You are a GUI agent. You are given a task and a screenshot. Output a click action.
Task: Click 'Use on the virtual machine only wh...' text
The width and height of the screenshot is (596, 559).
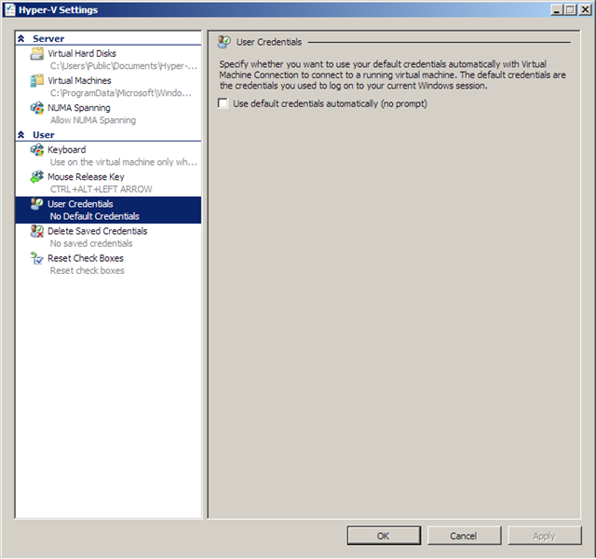(124, 162)
